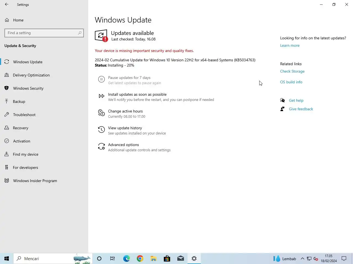Go to Backup settings
353x264 pixels.
(x=44, y=101)
